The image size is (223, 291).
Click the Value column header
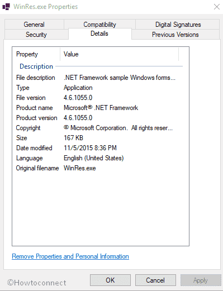pos(119,54)
